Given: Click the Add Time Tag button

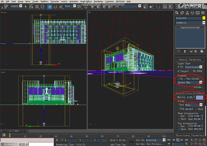Looking at the screenshot, I should pyautogui.click(x=118, y=144).
